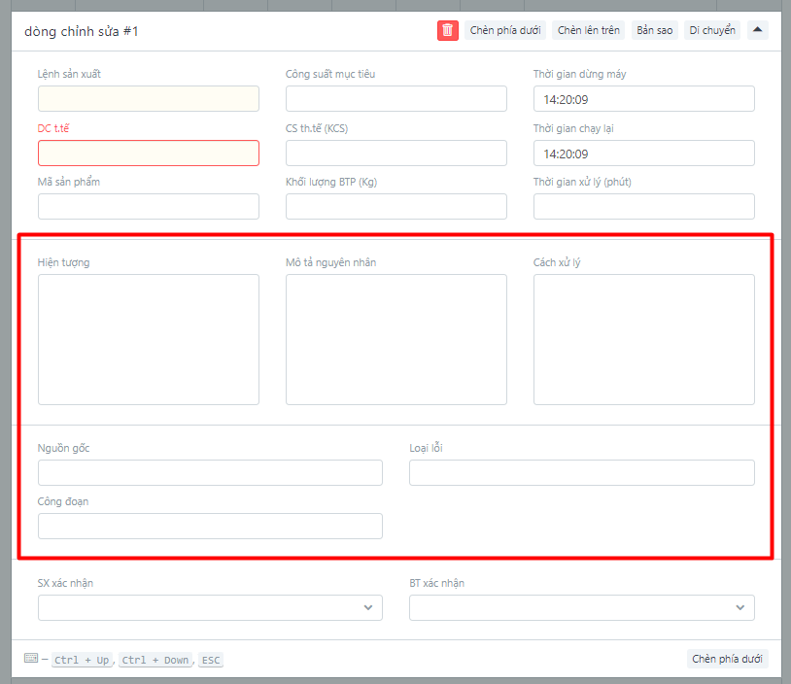
Task: Click the keyboard shortcuts icon
Action: [x=31, y=659]
